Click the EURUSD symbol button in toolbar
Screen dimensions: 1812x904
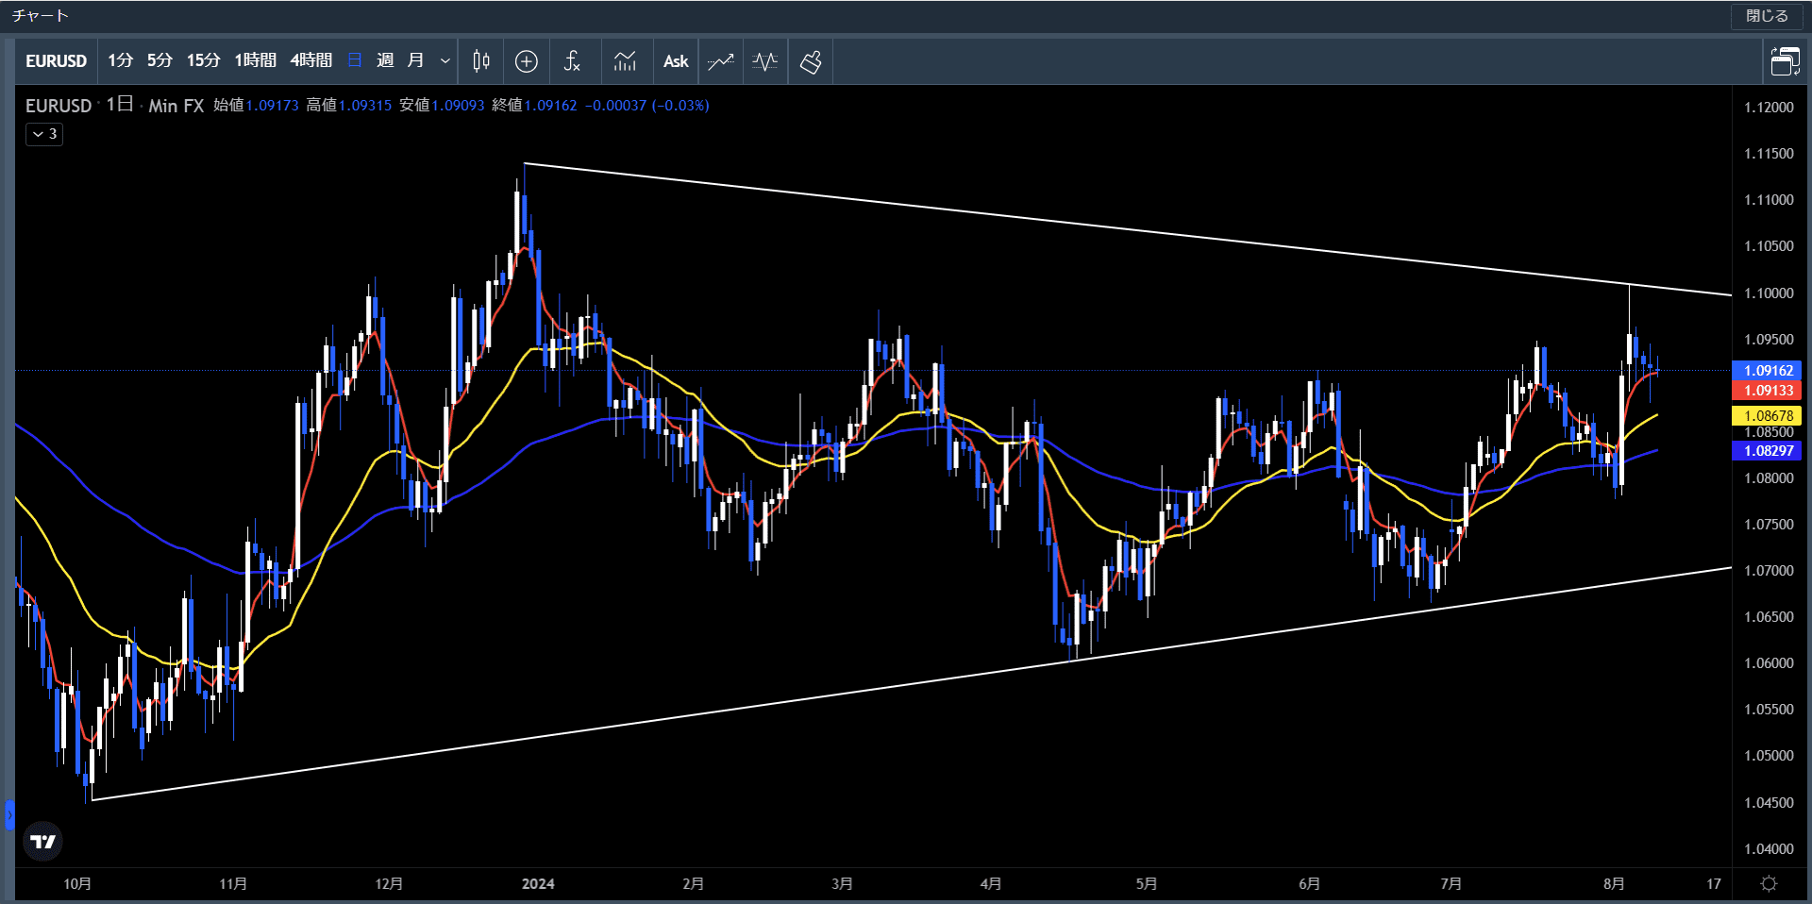click(56, 61)
